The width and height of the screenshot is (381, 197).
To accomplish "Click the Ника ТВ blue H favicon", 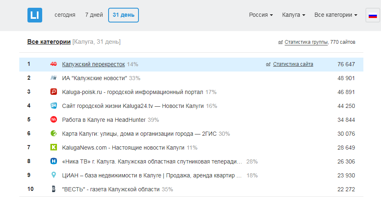I will click(53, 161).
